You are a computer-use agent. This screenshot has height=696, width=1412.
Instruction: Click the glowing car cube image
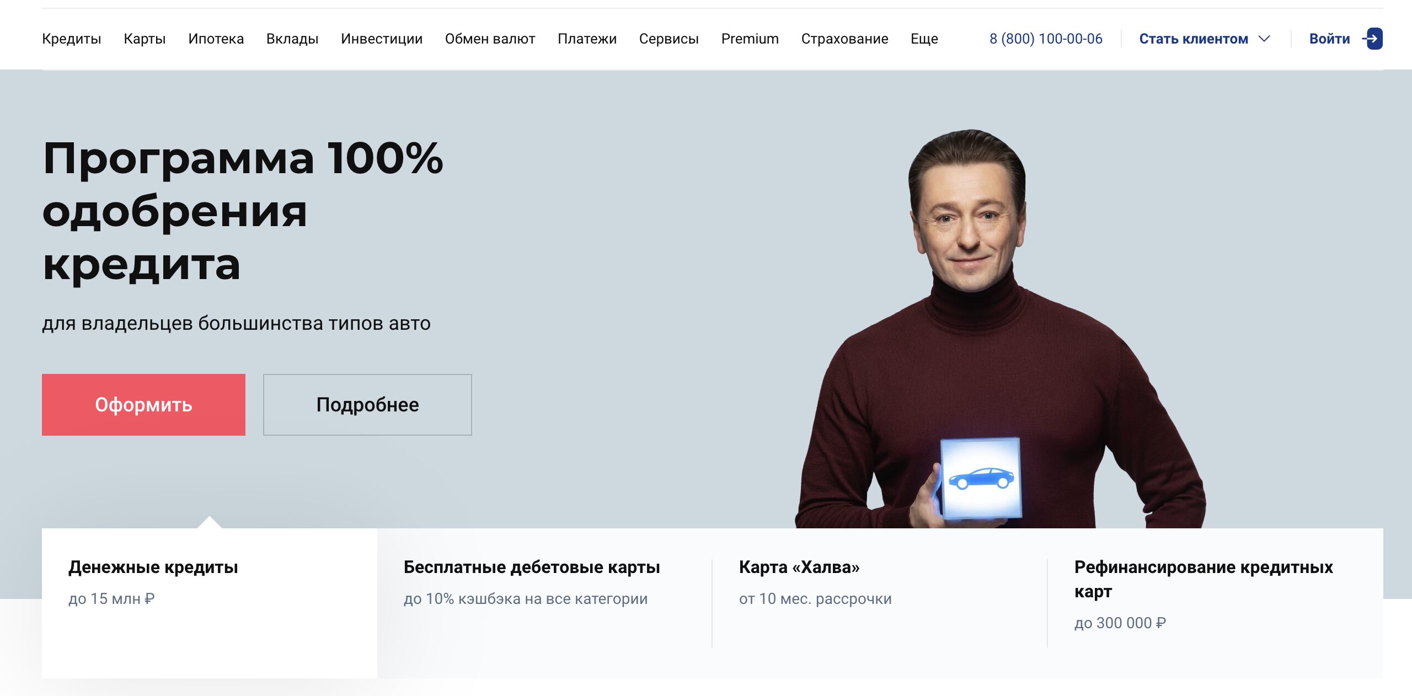(980, 478)
